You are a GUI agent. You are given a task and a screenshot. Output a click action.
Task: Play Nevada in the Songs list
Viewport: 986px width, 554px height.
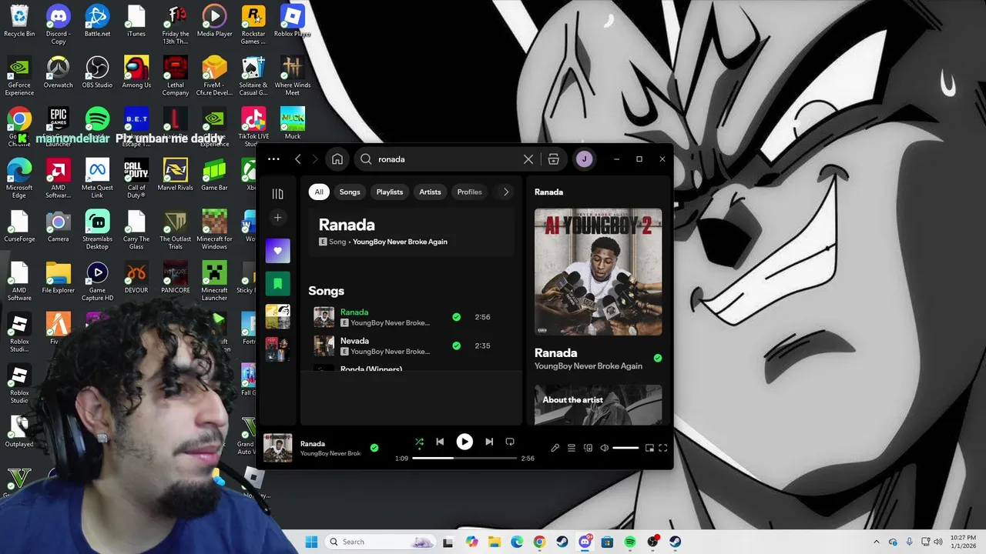[354, 341]
